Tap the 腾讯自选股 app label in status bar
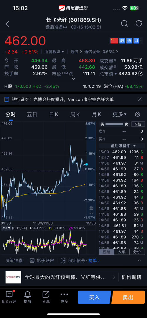The image size is (147, 318). [x=73, y=8]
